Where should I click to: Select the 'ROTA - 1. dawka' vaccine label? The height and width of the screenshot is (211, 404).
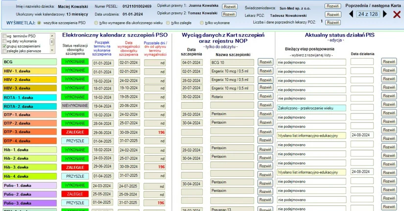click(30, 98)
